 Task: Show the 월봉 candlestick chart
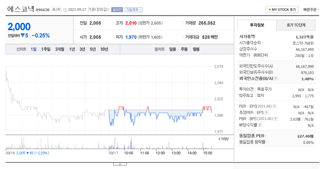196,49
